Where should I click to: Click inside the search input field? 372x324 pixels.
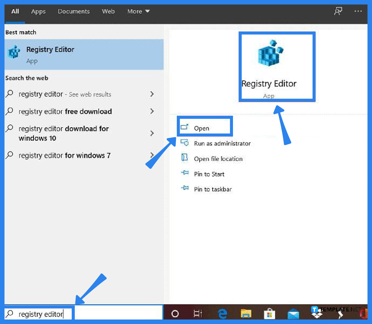pyautogui.click(x=42, y=314)
